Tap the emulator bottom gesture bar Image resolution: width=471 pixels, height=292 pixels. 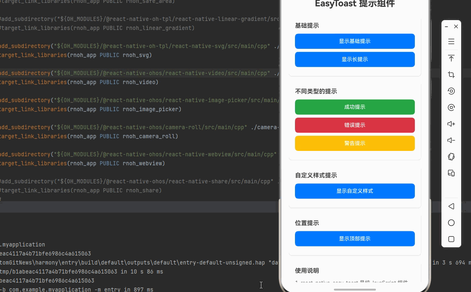[355, 290]
